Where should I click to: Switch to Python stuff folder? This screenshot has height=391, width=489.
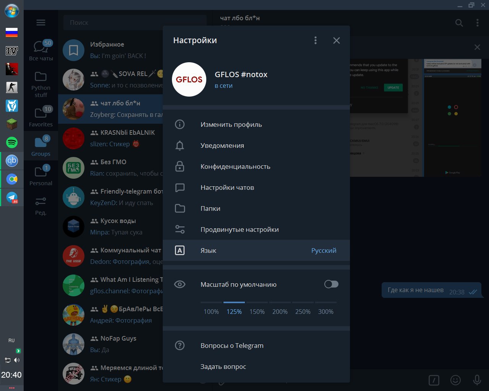tap(41, 84)
